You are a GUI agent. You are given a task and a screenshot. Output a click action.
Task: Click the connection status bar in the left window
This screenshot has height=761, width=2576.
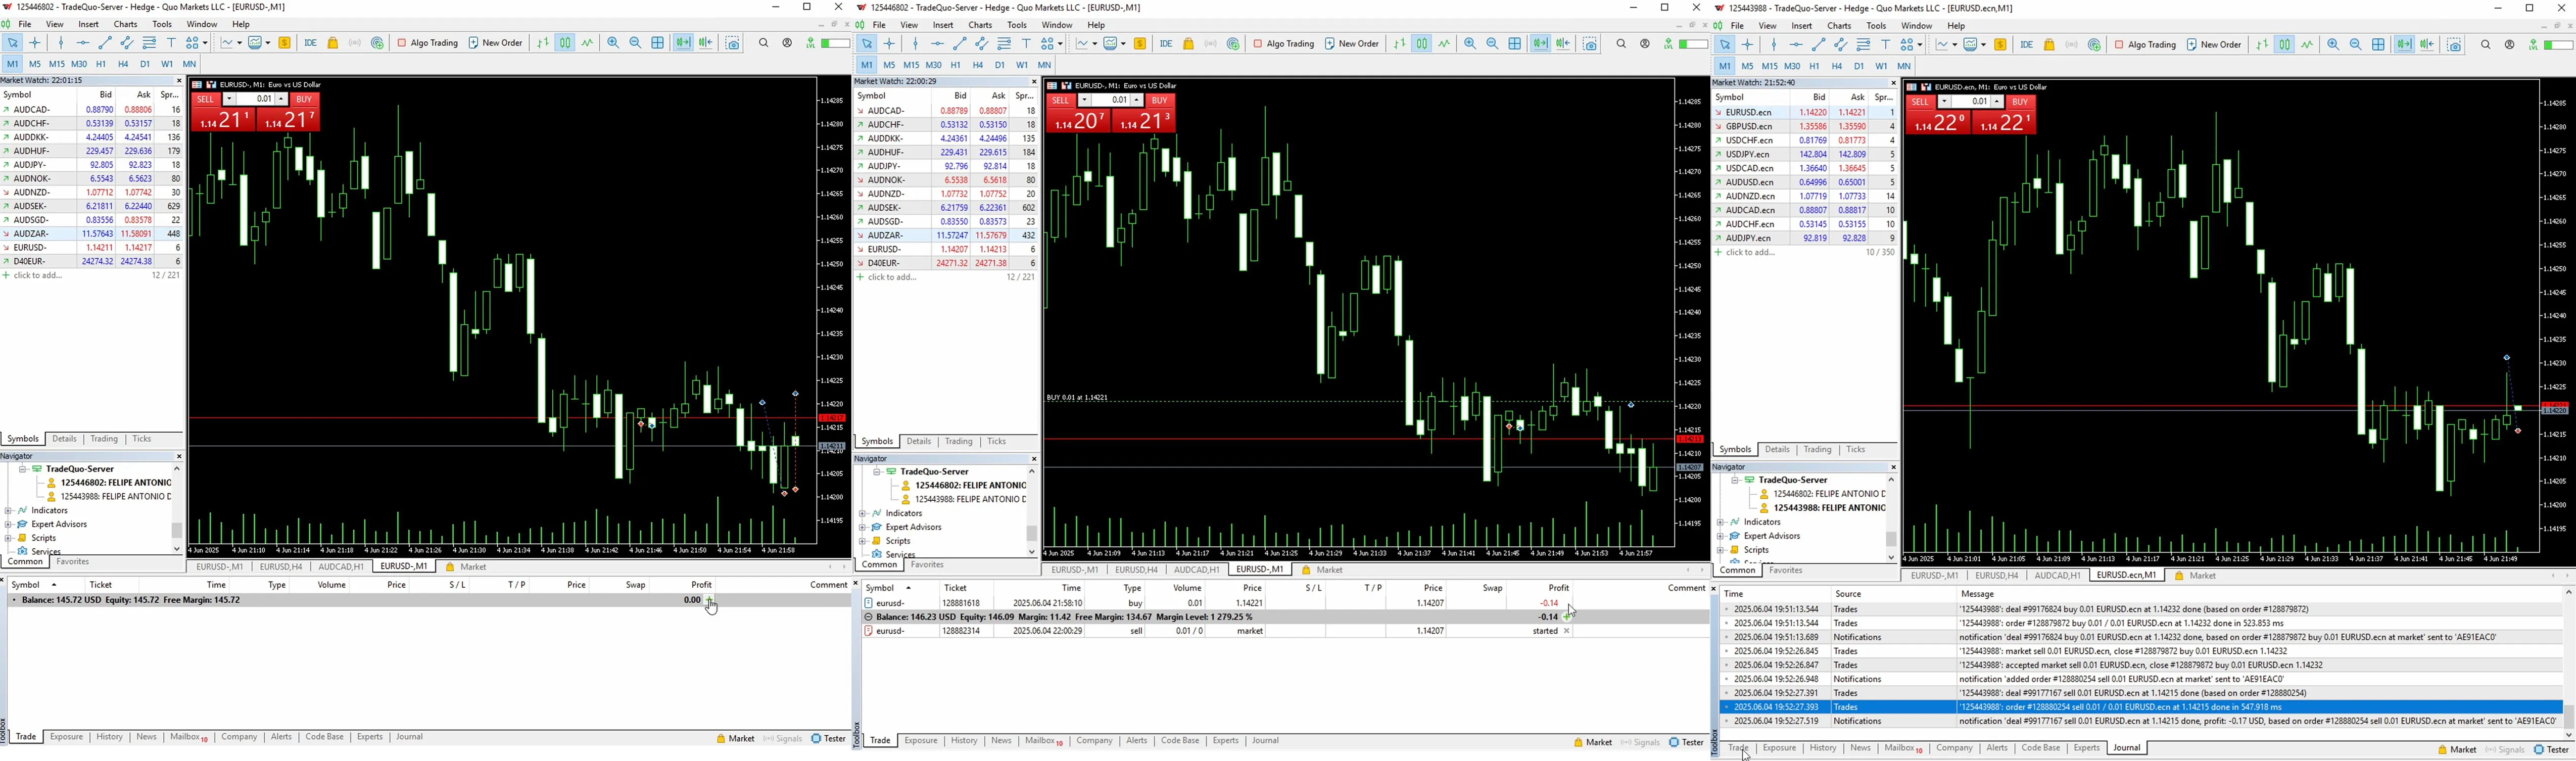pyautogui.click(x=835, y=43)
